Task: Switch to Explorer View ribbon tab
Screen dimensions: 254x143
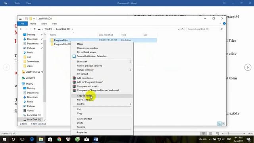Action: (x=54, y=24)
